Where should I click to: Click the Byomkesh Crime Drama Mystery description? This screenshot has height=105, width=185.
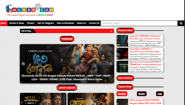click(145, 69)
